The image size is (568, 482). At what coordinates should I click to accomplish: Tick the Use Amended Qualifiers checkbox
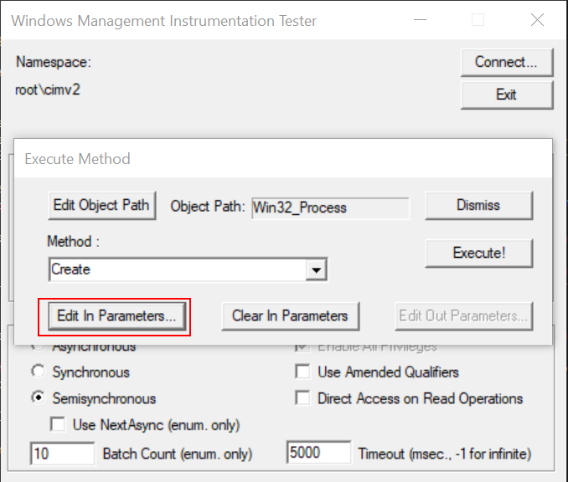[x=302, y=372]
